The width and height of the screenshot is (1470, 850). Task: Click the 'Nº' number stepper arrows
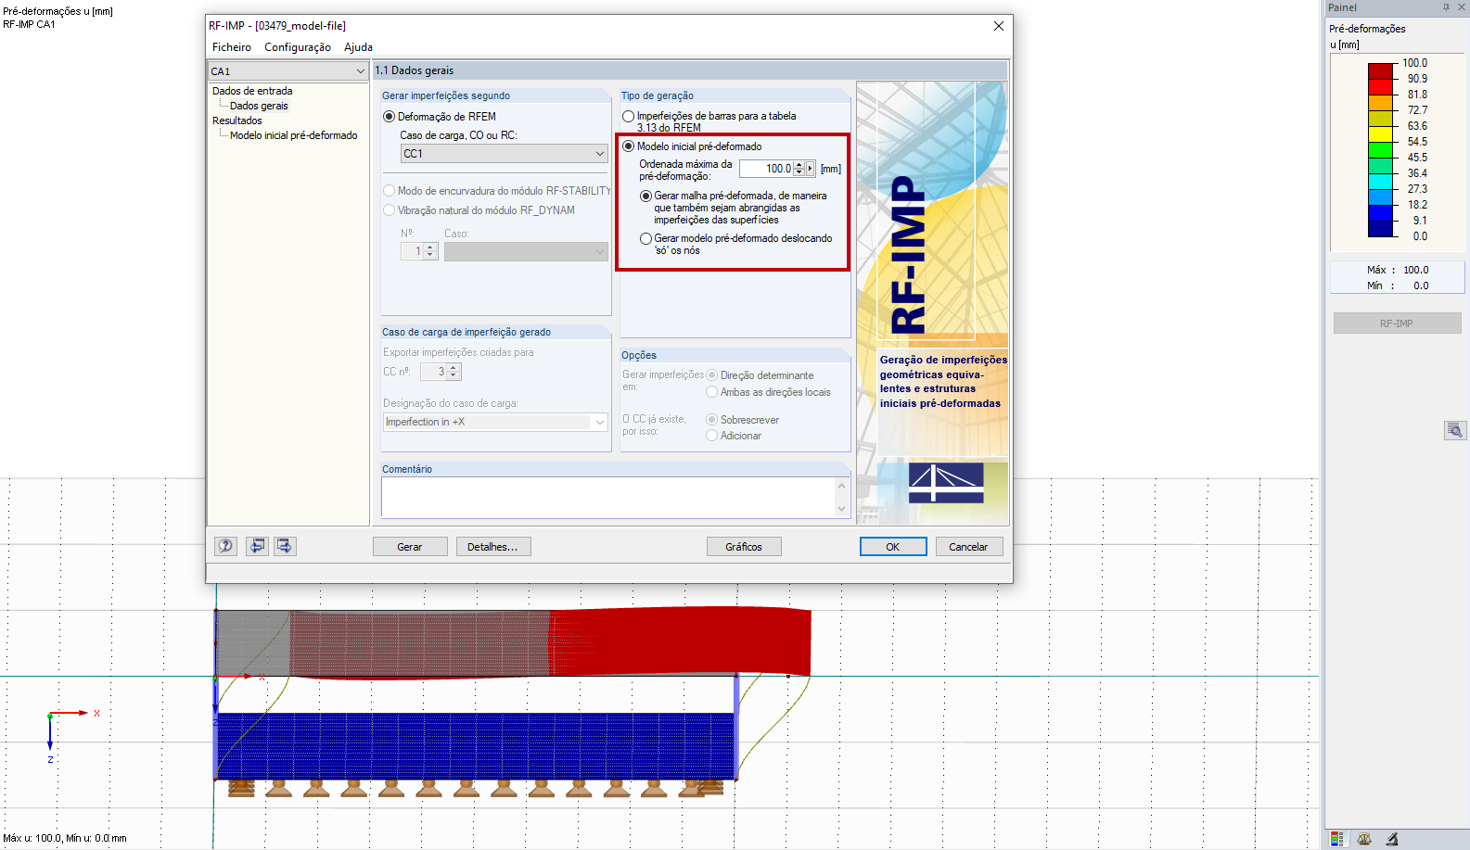coord(430,251)
